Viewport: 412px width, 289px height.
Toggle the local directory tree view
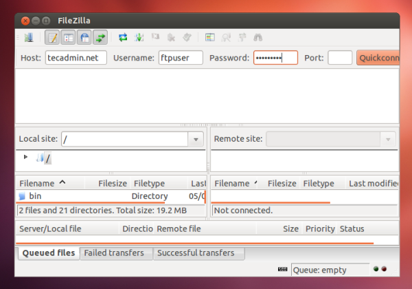click(x=69, y=38)
